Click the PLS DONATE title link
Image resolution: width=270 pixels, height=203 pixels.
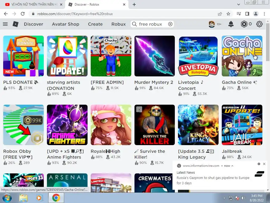click(x=21, y=82)
